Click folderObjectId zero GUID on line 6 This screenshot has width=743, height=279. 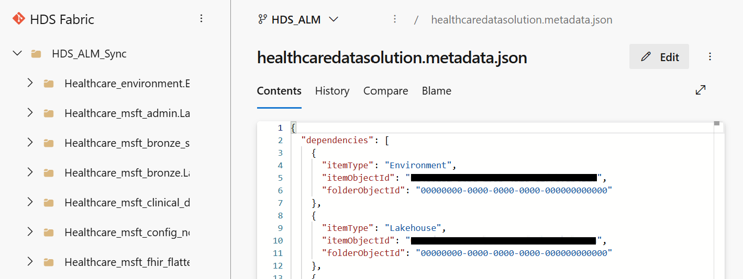coord(514,190)
